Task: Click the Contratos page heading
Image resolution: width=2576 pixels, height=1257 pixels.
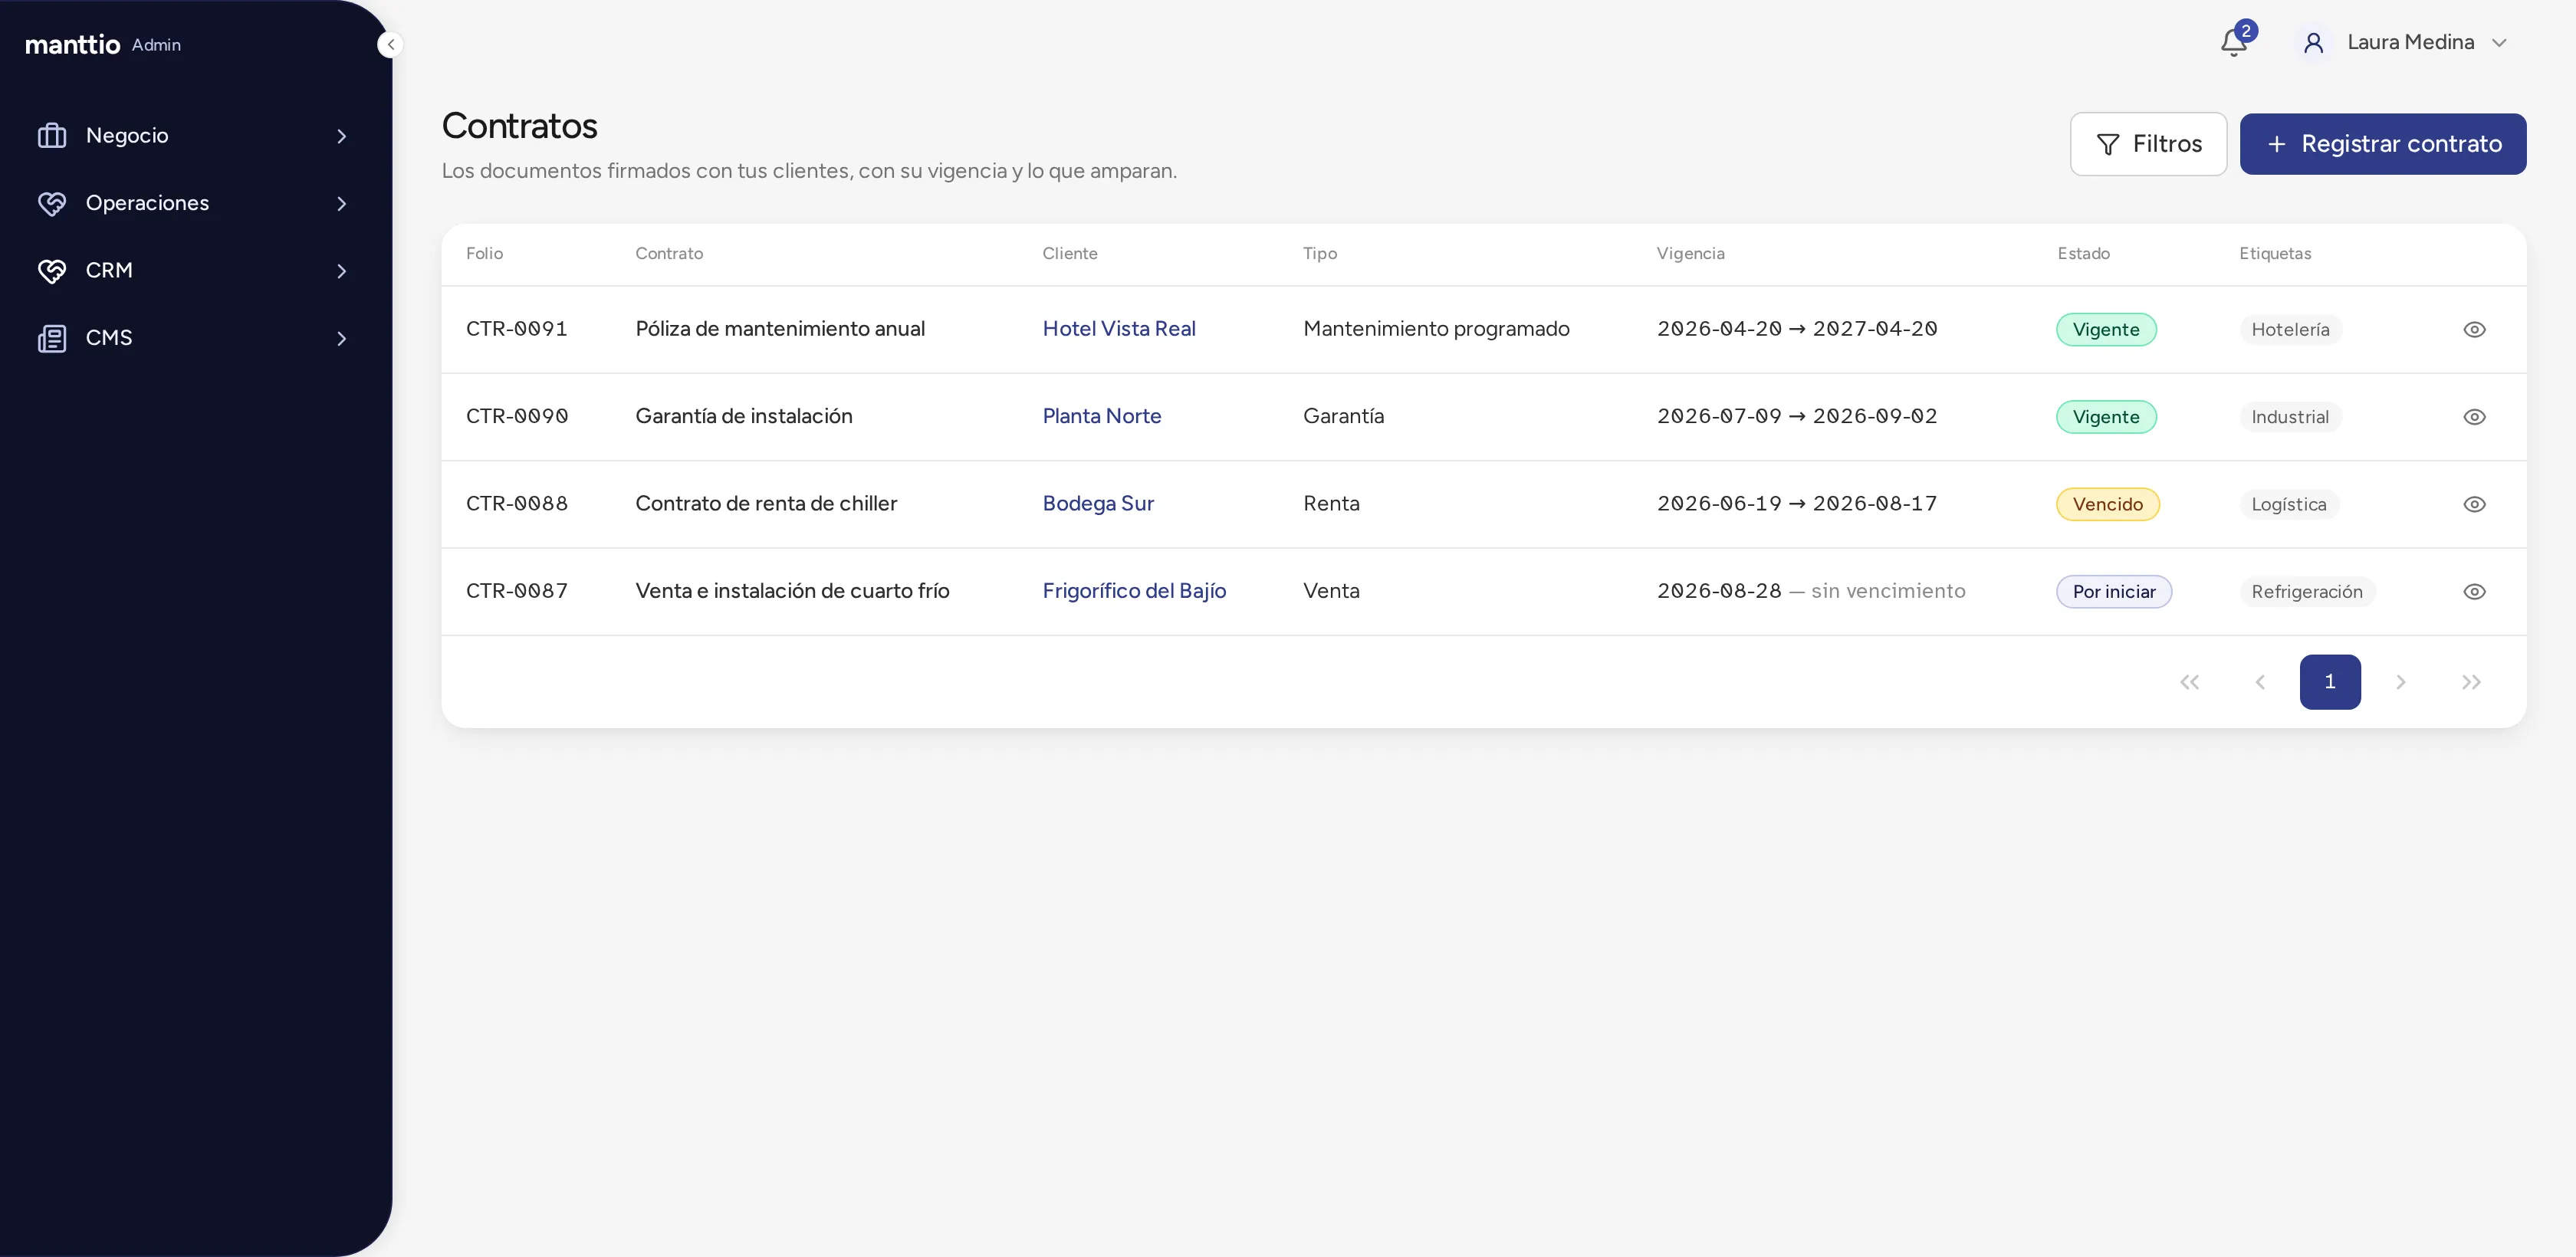Action: (519, 126)
